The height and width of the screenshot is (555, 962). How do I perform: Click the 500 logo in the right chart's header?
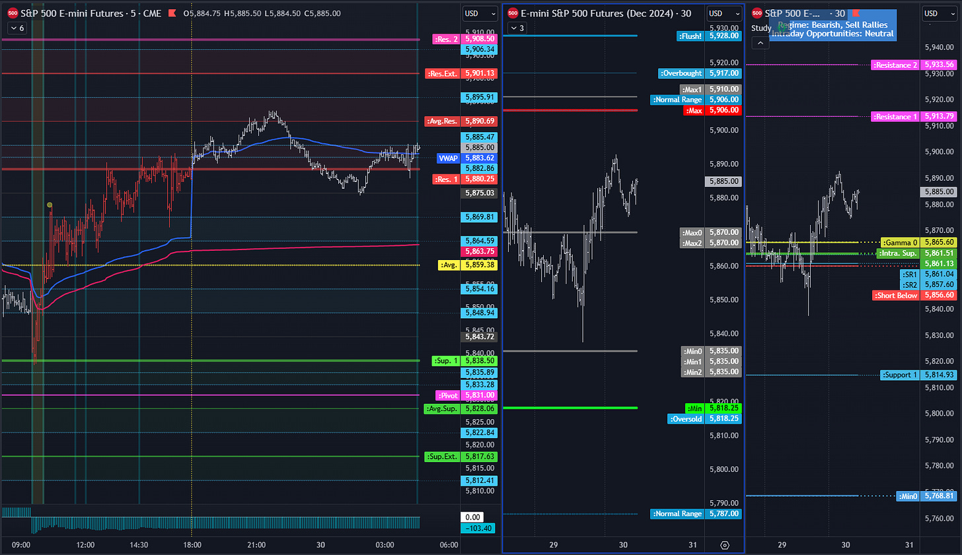tap(757, 13)
